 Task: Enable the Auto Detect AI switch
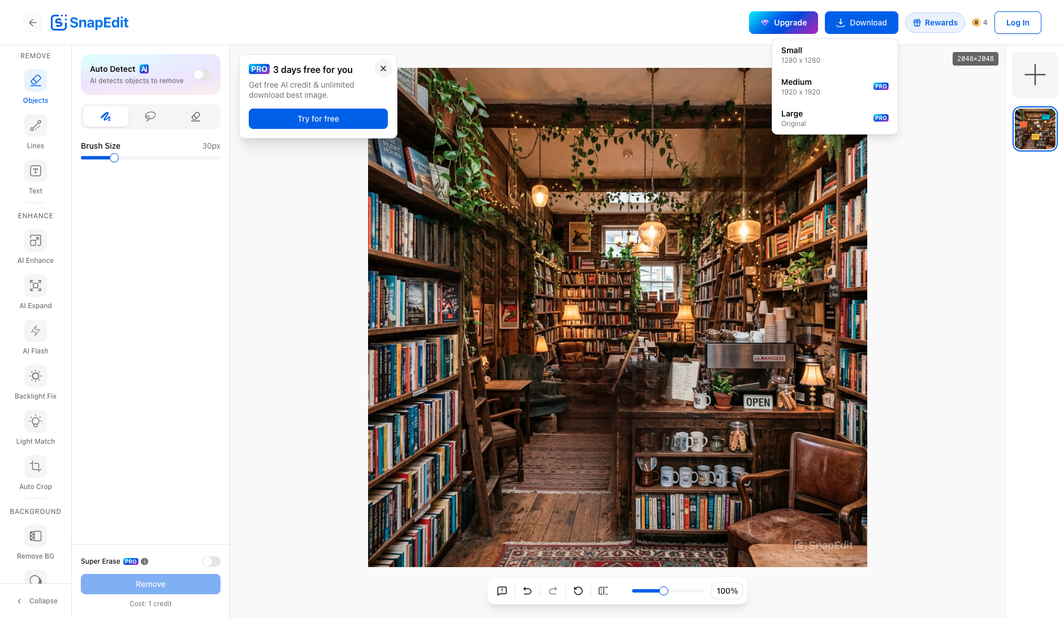(202, 75)
